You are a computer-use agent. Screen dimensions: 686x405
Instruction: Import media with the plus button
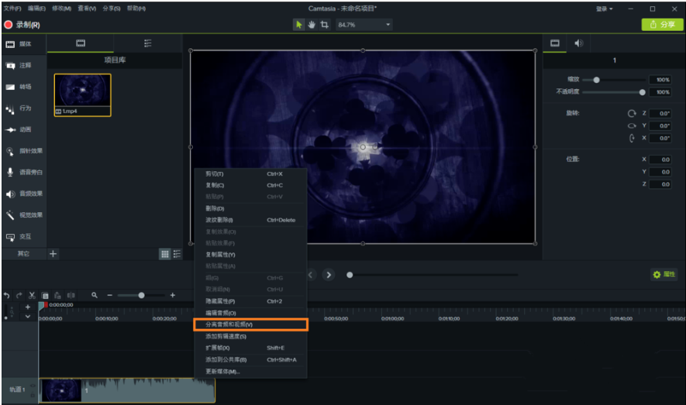pos(53,254)
